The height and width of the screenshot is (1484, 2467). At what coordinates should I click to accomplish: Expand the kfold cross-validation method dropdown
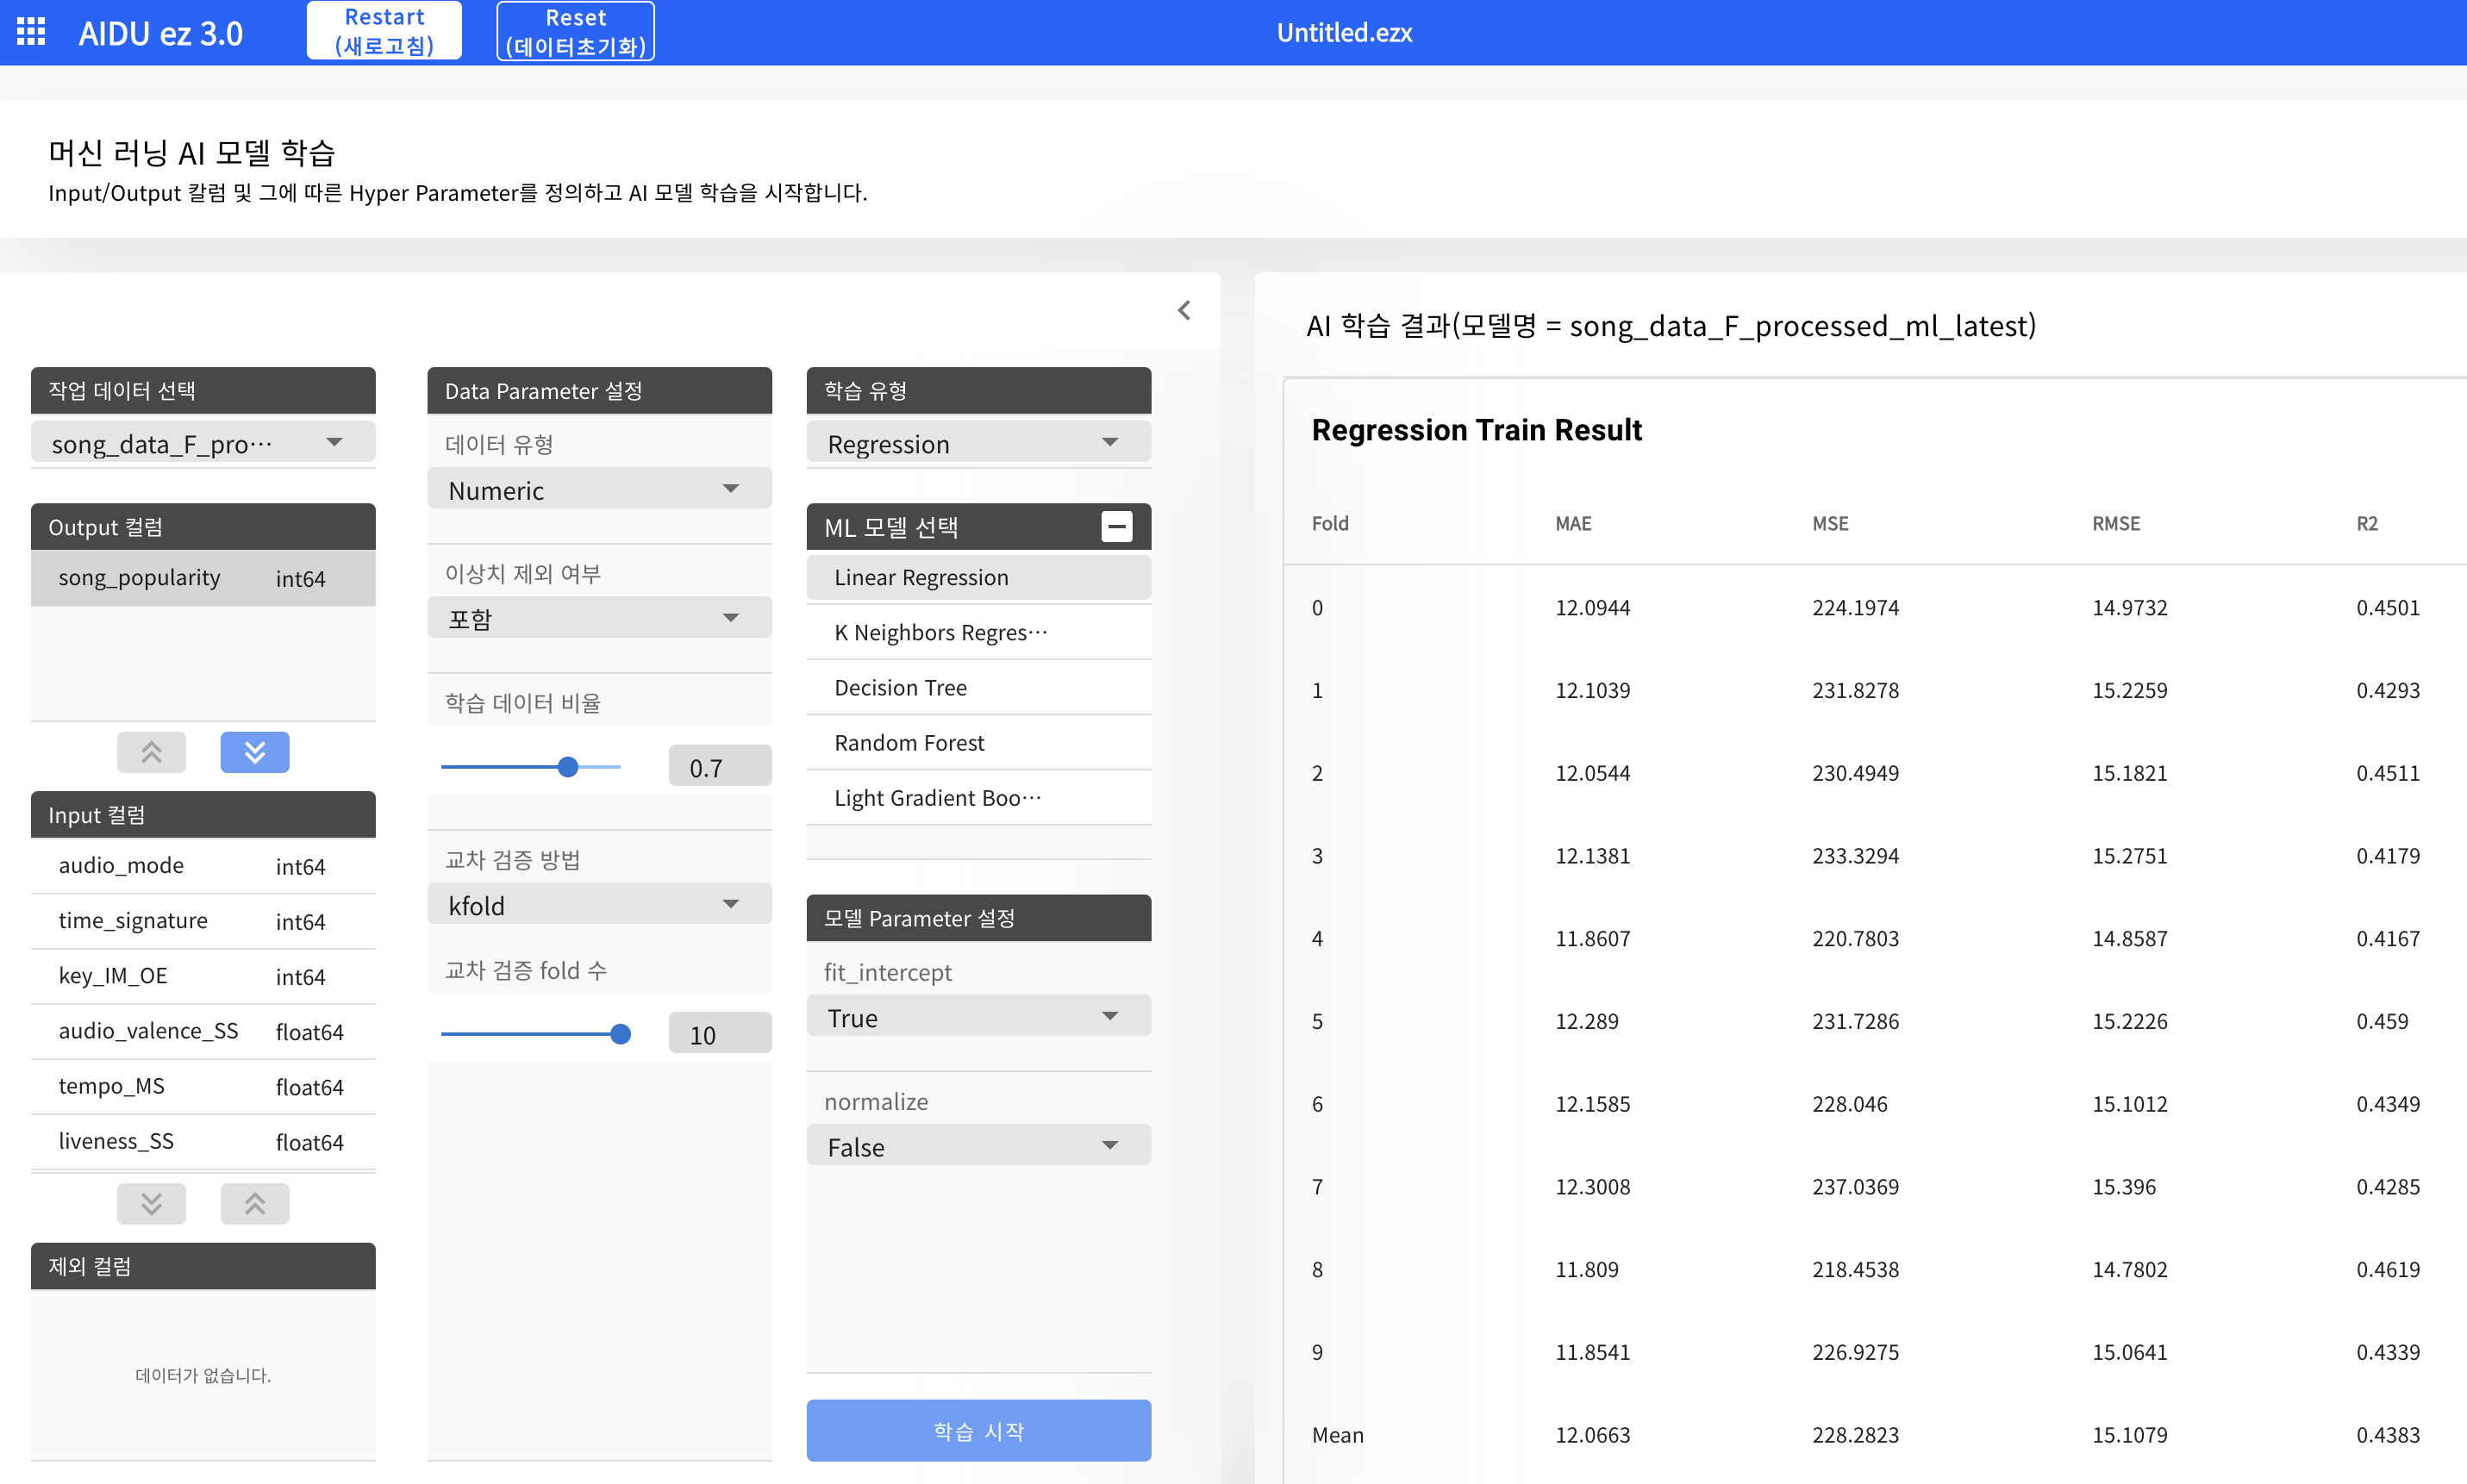click(598, 905)
